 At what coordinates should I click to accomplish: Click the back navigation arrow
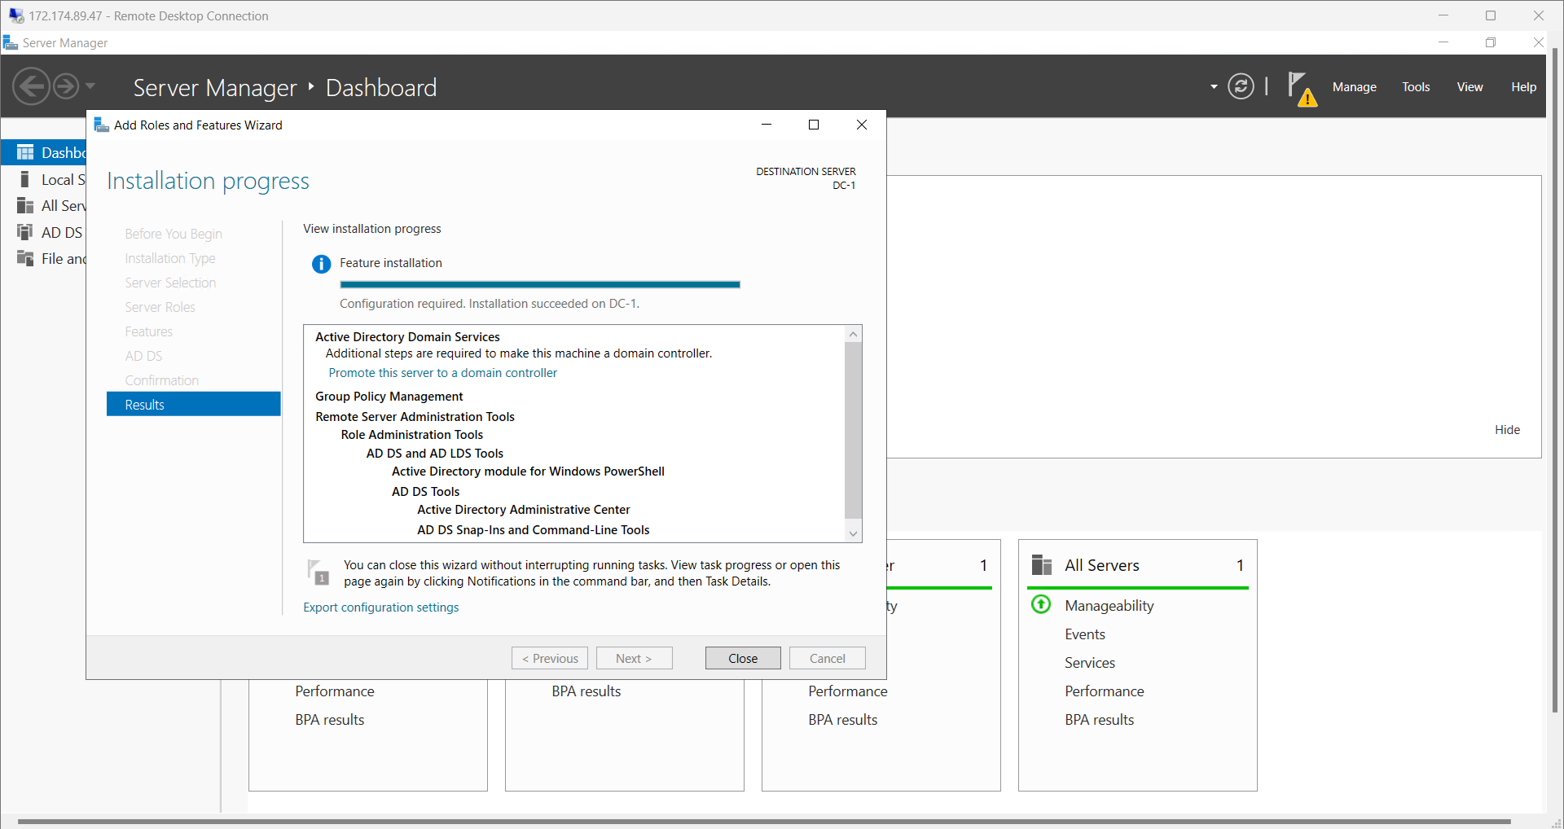click(x=31, y=86)
